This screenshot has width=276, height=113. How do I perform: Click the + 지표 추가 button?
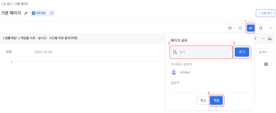(265, 13)
